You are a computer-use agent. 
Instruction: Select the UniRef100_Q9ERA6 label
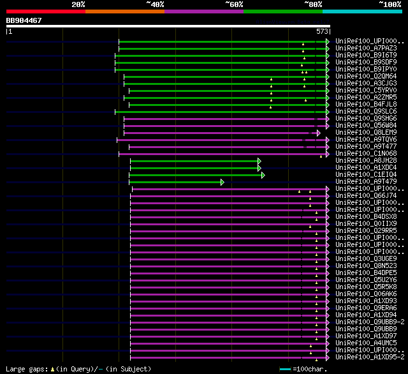pos(366,308)
